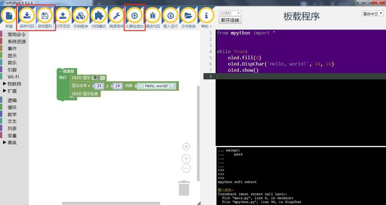Click the workspace vertical scrollbar

click(198, 133)
